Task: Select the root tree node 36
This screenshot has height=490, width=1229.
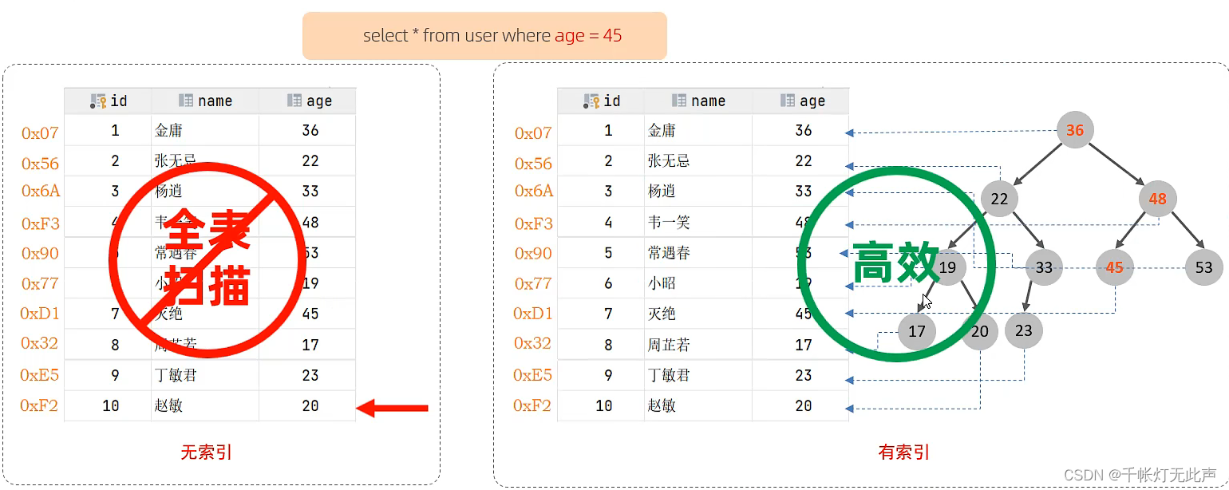Action: (1075, 130)
